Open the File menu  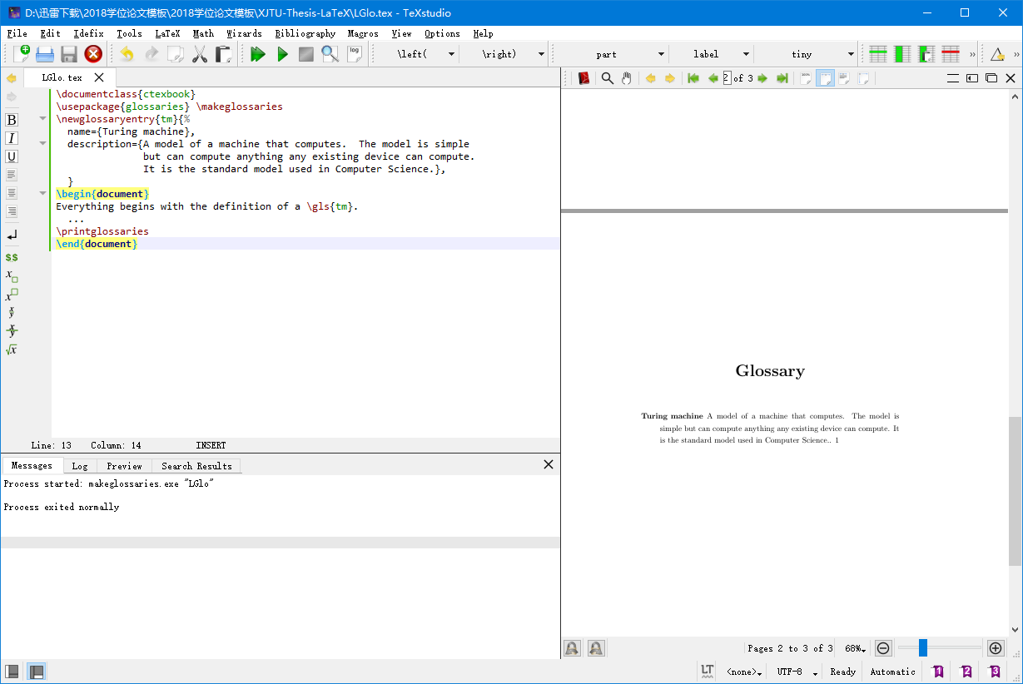[17, 33]
